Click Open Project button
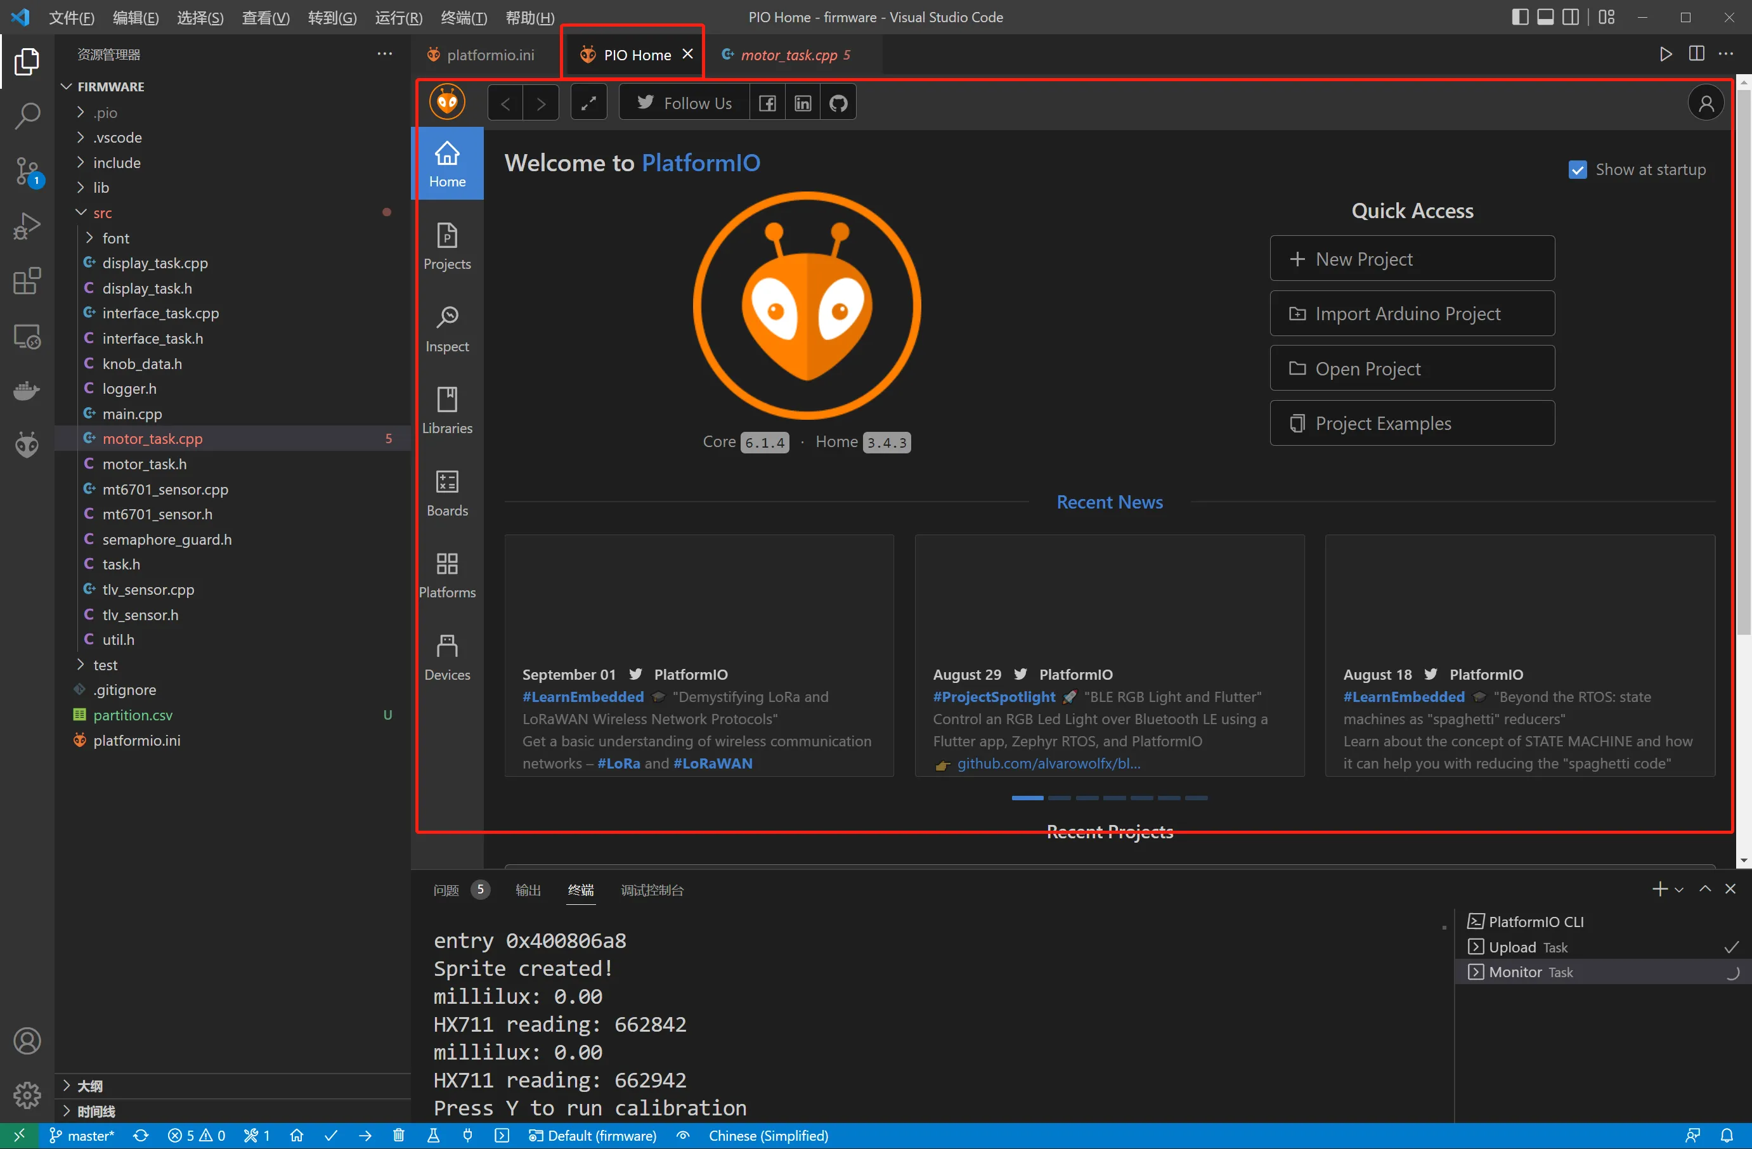 1412,368
